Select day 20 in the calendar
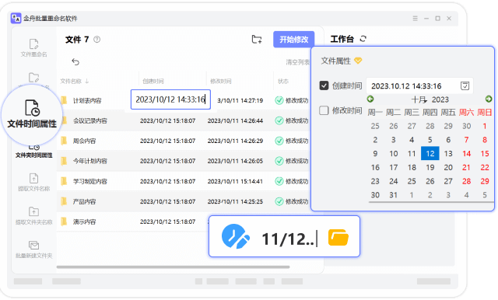Screen dimensions: 498x300 point(448,167)
